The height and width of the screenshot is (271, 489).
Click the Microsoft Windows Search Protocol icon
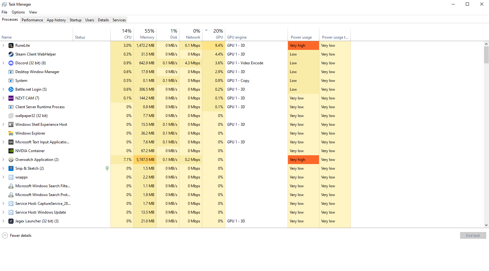11,195
